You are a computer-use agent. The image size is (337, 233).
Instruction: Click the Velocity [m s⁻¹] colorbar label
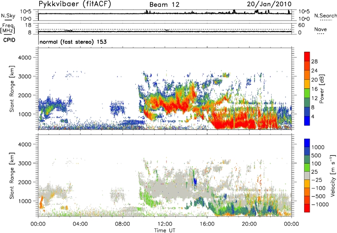coord(333,175)
